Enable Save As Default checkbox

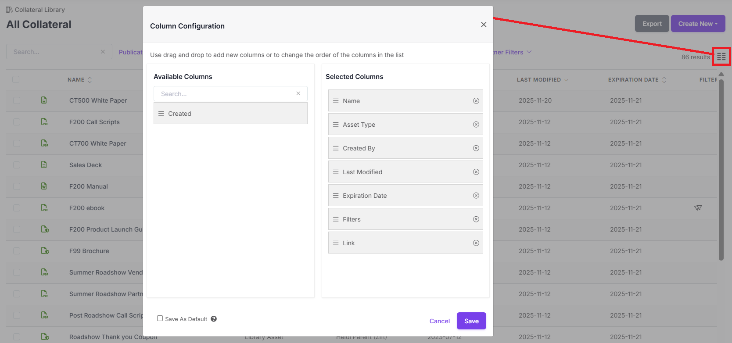tap(160, 318)
